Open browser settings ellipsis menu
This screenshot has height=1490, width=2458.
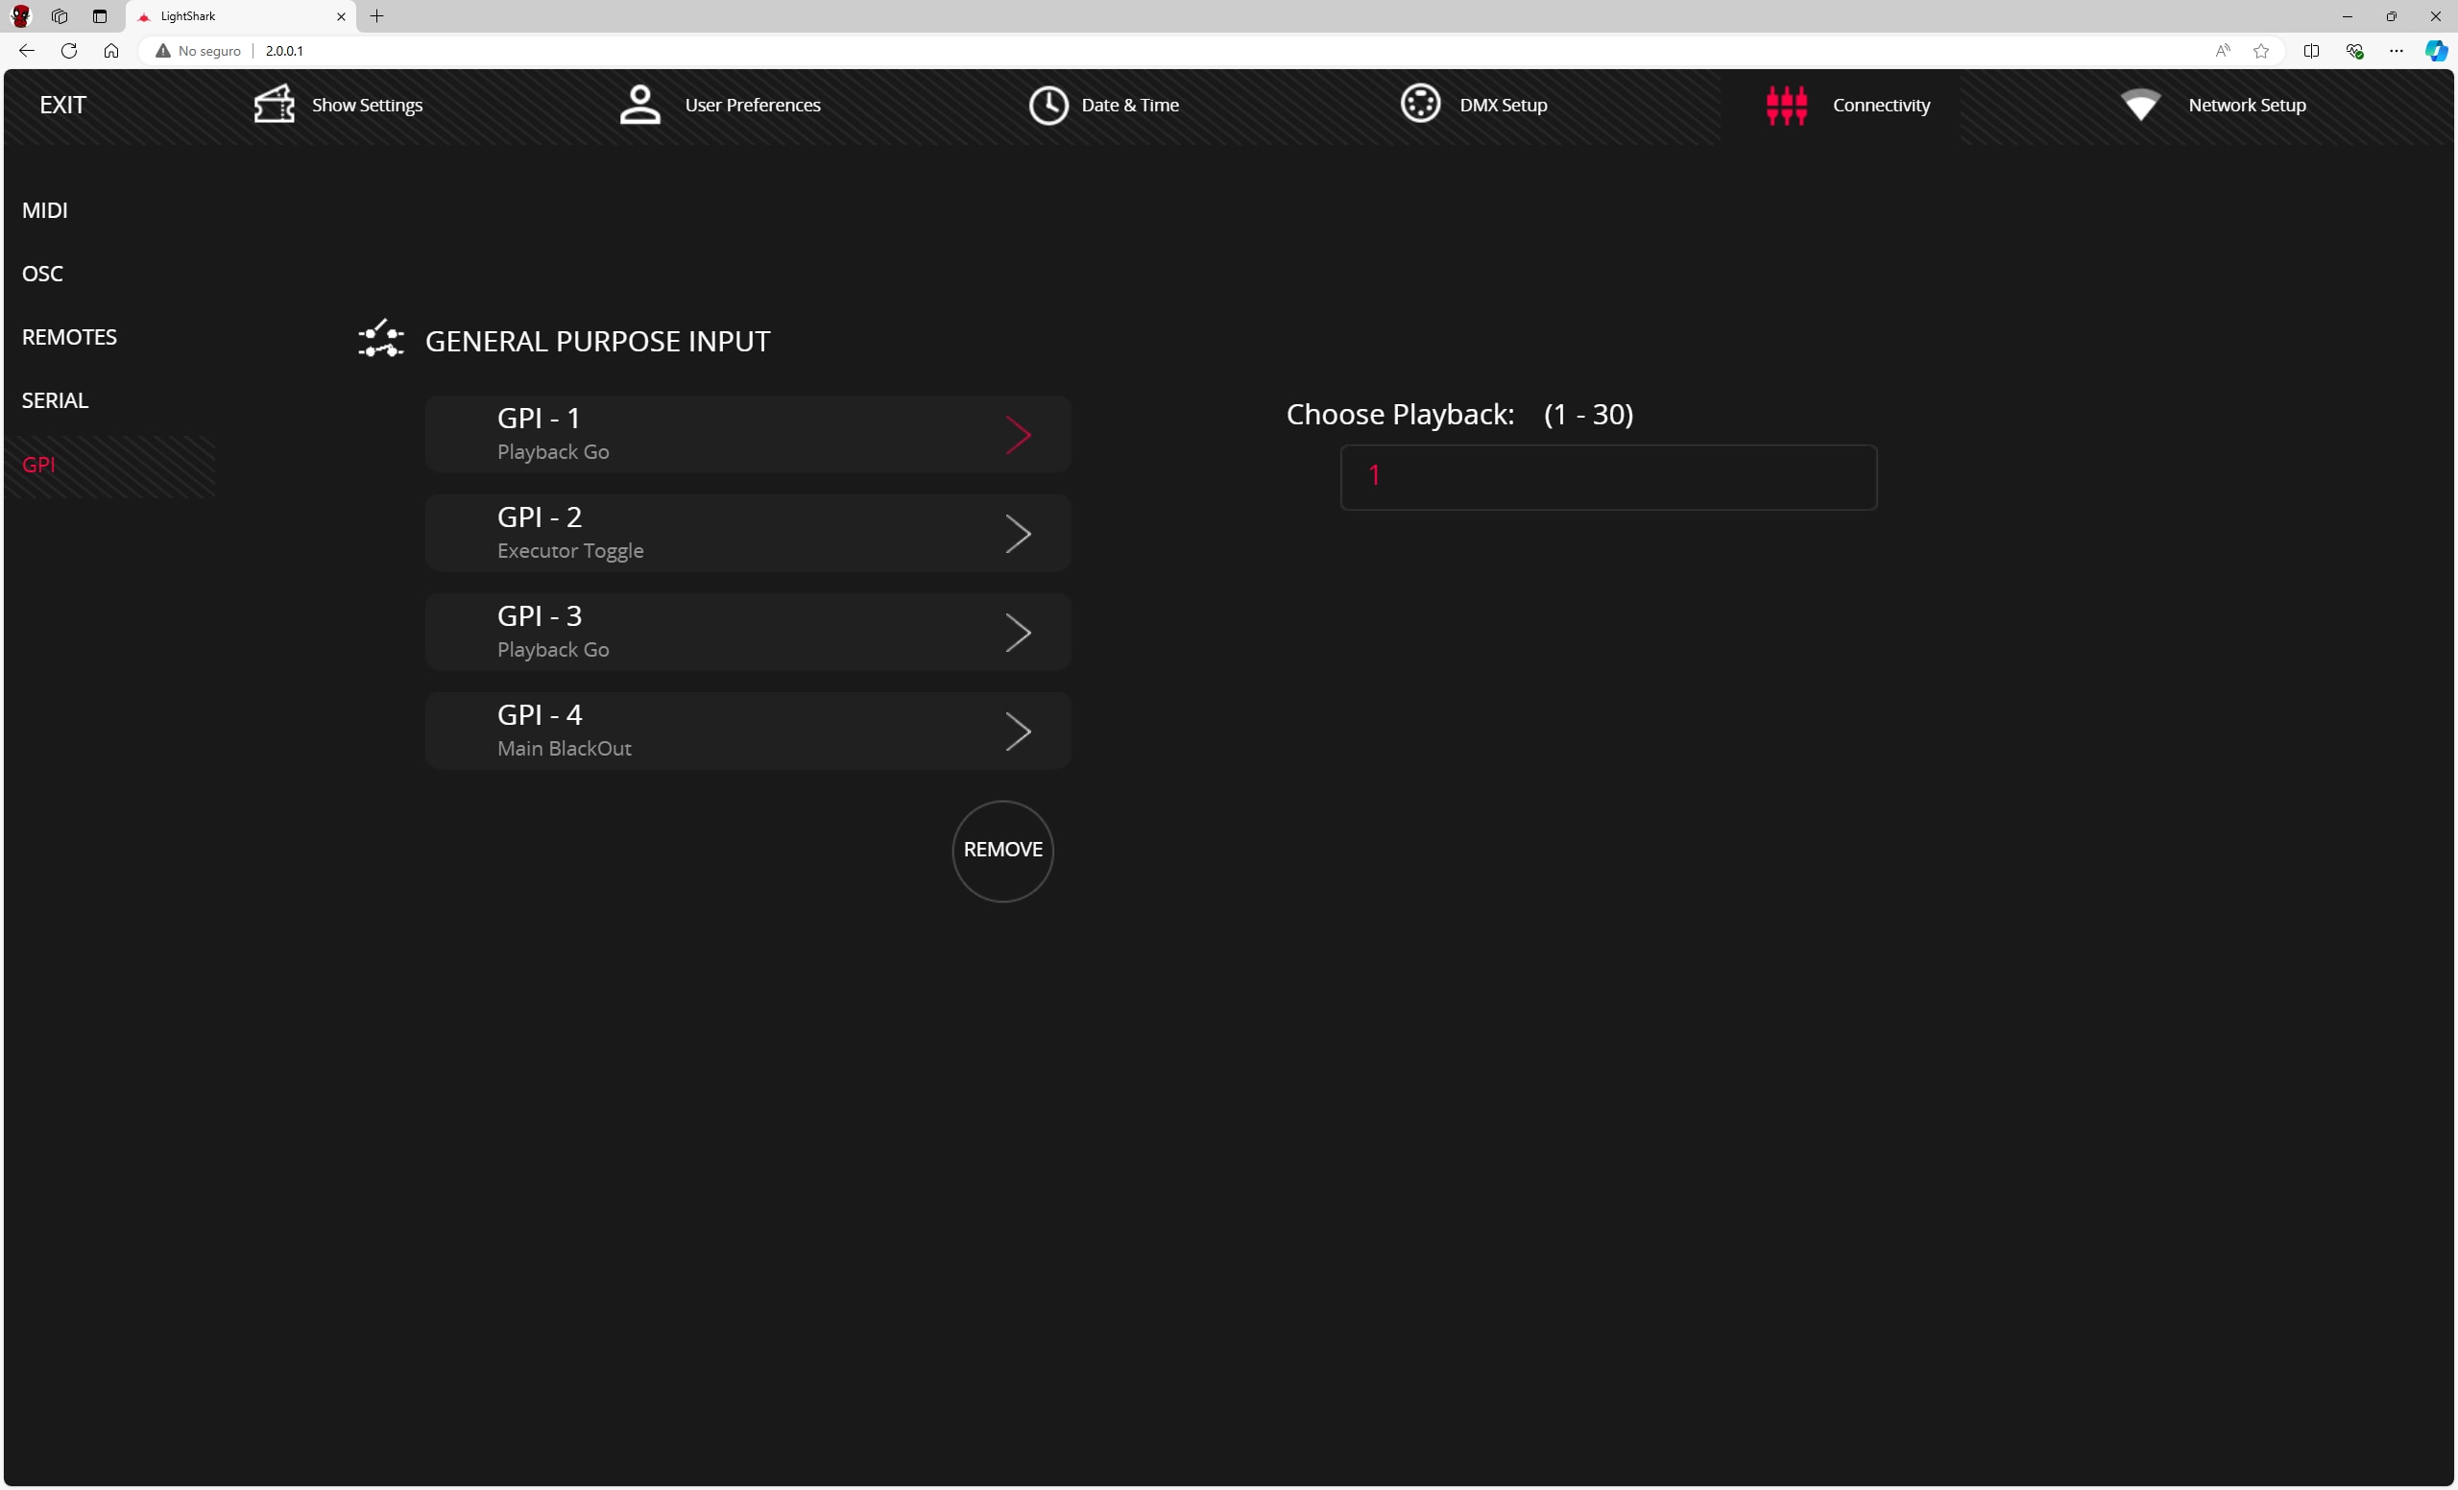2396,51
